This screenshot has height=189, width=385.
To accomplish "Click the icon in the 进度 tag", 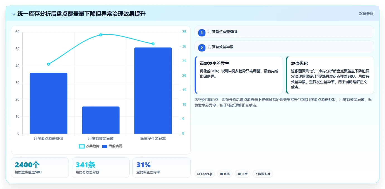I will tap(239, 174).
